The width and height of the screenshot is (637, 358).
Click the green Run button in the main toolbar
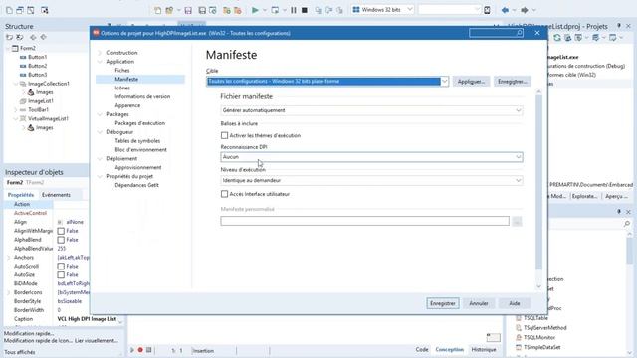click(x=255, y=10)
